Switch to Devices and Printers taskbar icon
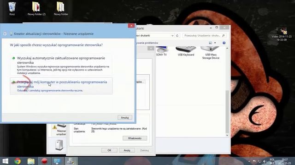This screenshot has height=165, width=295. pyautogui.click(x=71, y=161)
